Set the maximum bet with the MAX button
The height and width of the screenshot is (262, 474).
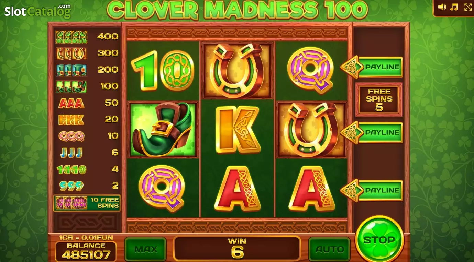click(145, 249)
